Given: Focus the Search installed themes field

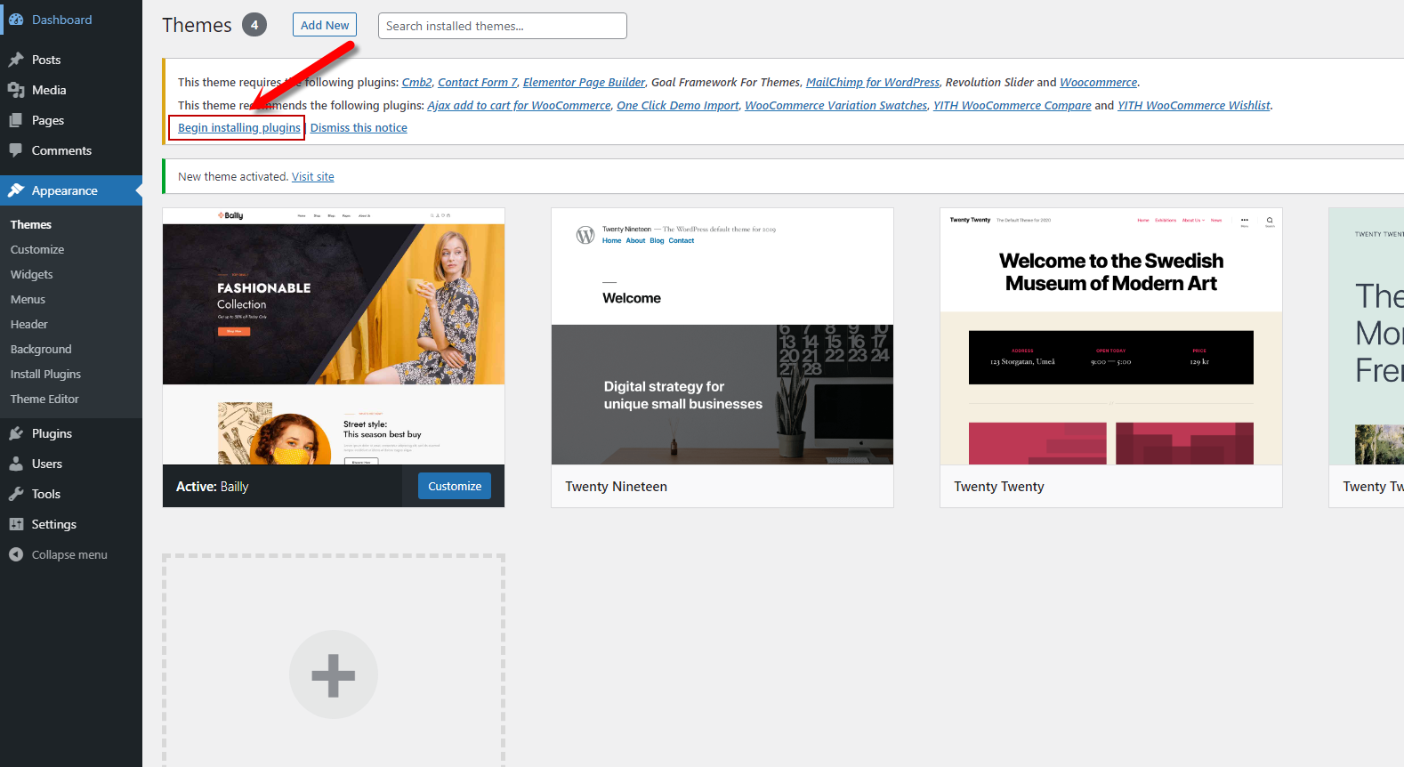Looking at the screenshot, I should click(x=503, y=26).
